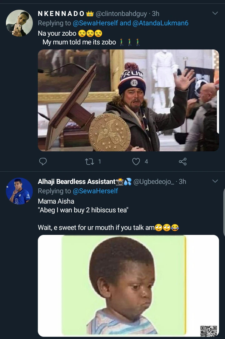Open @AtandaLukman6 mention link
The width and height of the screenshot is (225, 339).
point(161,23)
